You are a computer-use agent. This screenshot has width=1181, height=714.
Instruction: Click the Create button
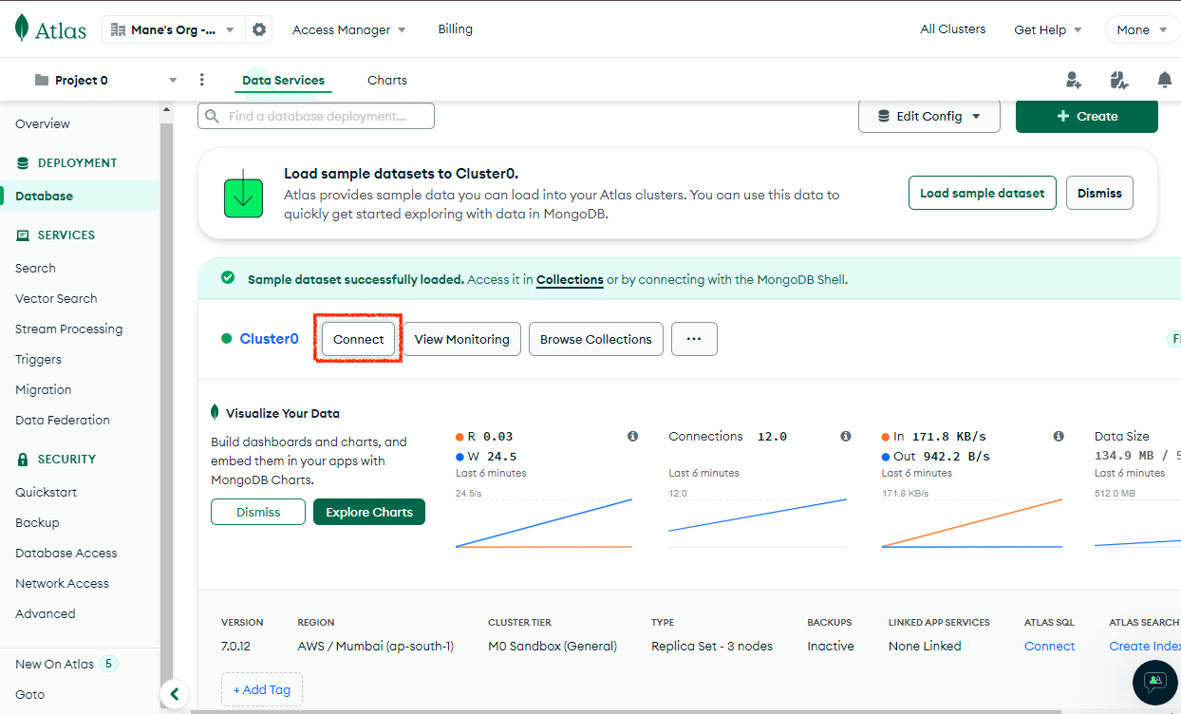pos(1087,116)
